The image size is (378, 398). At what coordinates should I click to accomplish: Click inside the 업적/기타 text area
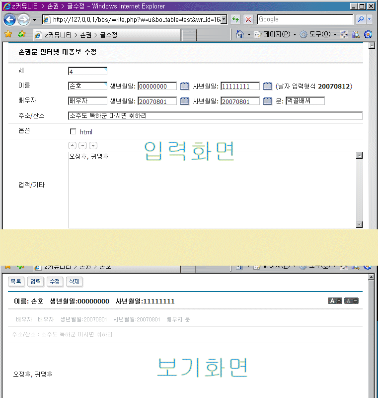[212, 190]
